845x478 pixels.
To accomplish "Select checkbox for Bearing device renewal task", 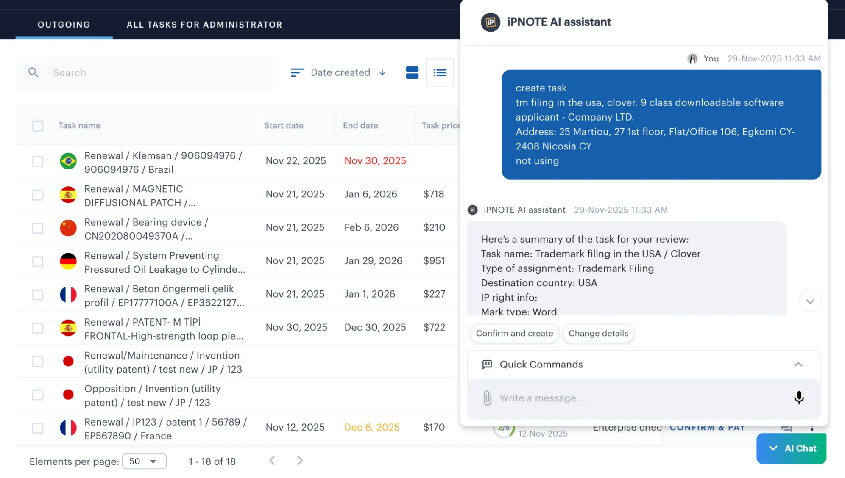I will click(x=38, y=228).
